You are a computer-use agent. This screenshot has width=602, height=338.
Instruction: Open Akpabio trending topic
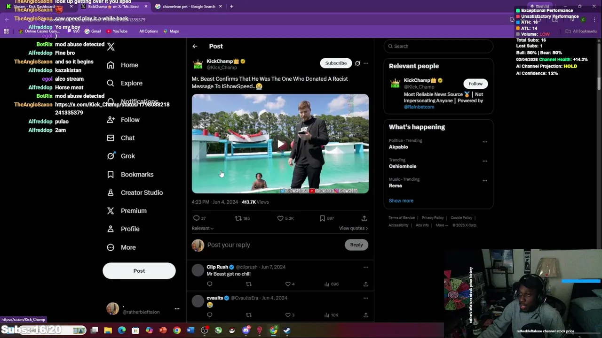point(398,147)
